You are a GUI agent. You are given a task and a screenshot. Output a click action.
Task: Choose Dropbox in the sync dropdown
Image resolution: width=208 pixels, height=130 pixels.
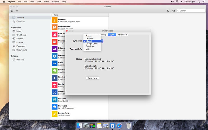[x=90, y=38]
